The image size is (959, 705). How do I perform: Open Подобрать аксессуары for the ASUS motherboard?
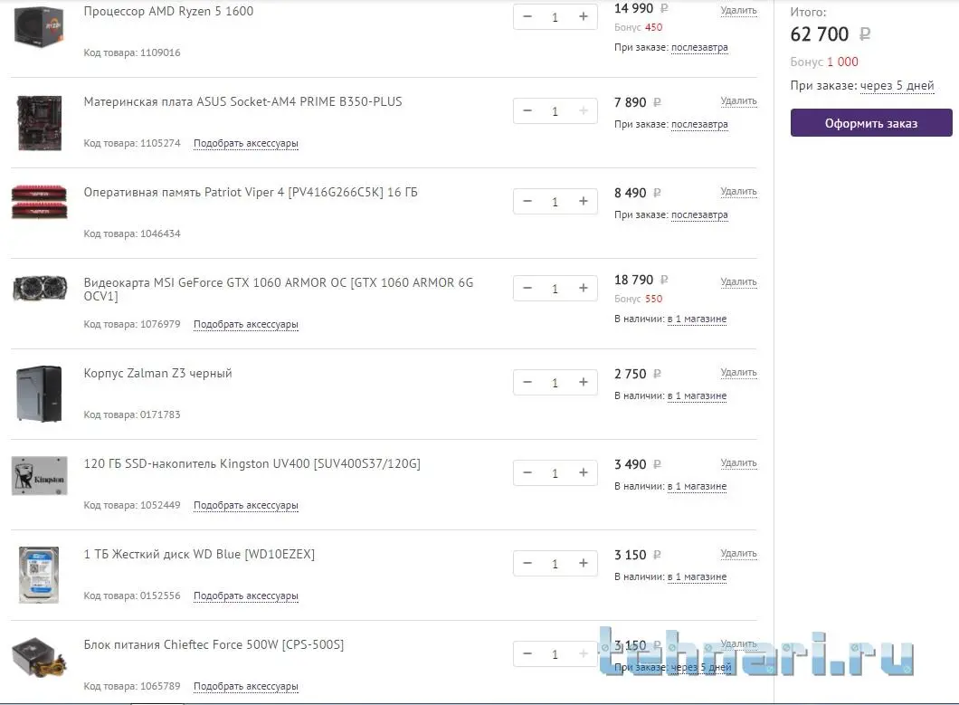pos(246,143)
